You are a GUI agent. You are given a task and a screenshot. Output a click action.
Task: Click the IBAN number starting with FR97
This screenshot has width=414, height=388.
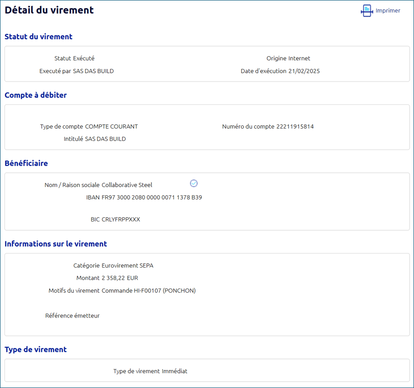tap(152, 198)
